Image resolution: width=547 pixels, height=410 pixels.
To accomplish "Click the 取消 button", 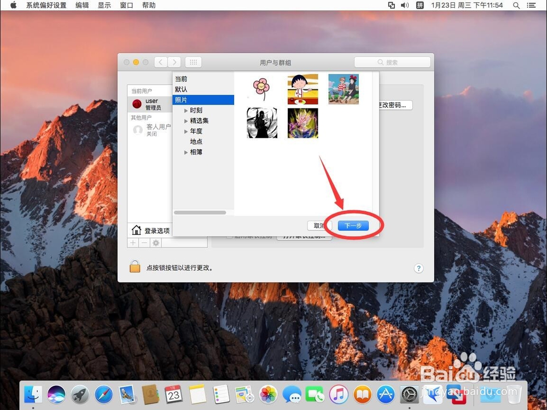I will (x=319, y=226).
